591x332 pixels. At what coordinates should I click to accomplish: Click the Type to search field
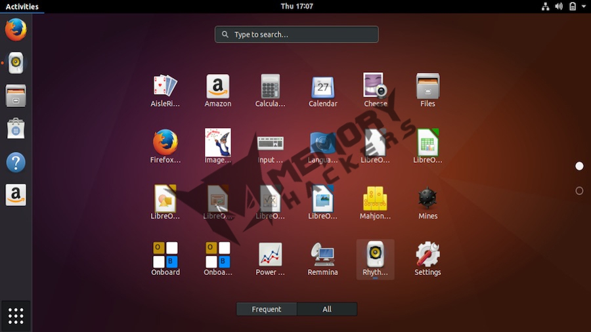click(x=297, y=34)
